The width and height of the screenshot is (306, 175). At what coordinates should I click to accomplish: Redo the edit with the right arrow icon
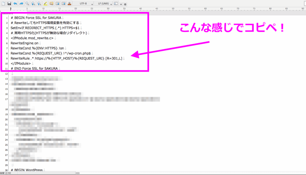[21, 3]
